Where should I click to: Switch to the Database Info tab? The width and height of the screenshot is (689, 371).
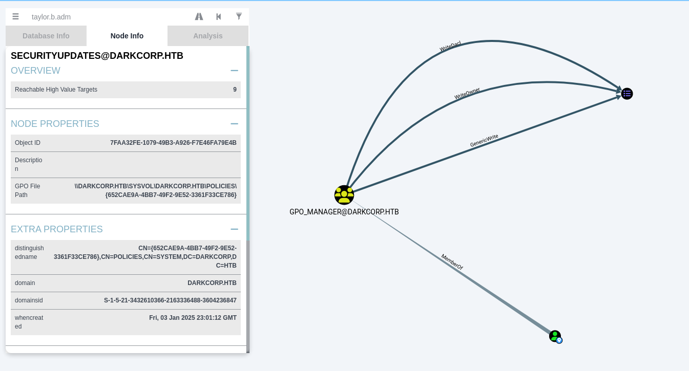(46, 36)
